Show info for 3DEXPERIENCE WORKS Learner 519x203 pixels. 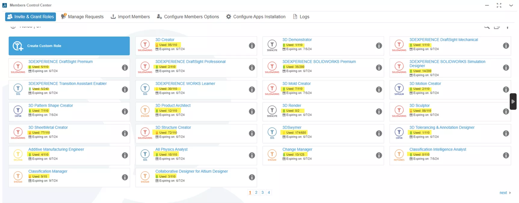tap(252, 90)
